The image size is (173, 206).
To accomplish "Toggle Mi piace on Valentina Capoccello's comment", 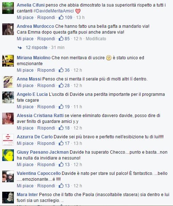I will (25, 186).
